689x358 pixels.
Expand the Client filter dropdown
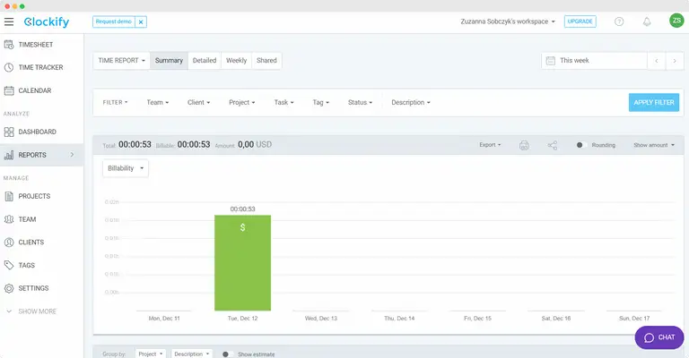pyautogui.click(x=198, y=102)
